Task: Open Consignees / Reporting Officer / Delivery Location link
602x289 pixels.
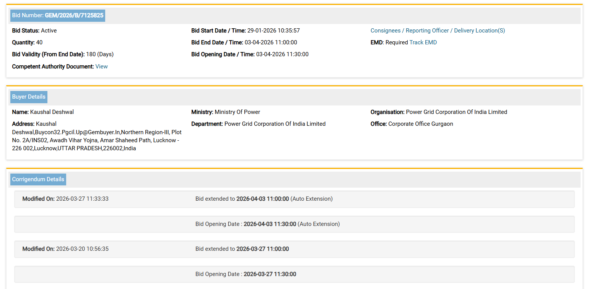Action: pyautogui.click(x=438, y=31)
